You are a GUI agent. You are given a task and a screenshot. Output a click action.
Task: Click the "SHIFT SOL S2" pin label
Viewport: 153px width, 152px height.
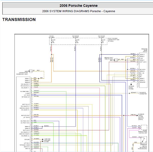point(26,104)
